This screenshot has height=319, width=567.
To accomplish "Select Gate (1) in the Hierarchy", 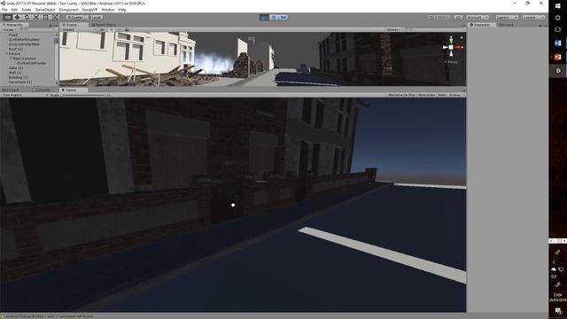I will pyautogui.click(x=16, y=67).
